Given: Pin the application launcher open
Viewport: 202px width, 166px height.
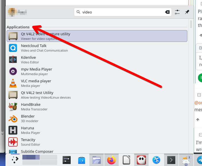Looking at the screenshot, I should tap(187, 12).
